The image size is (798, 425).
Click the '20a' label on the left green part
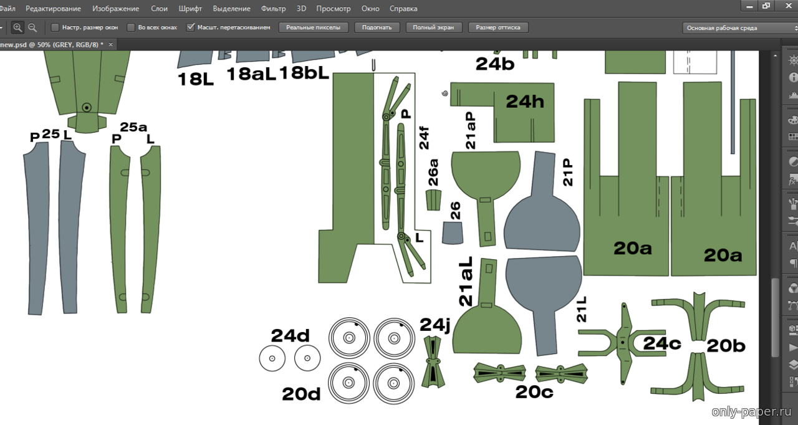tap(633, 248)
